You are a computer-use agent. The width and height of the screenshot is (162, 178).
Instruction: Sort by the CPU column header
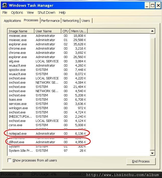coord(65,31)
